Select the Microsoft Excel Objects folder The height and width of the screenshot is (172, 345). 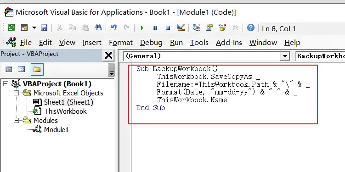[68, 93]
